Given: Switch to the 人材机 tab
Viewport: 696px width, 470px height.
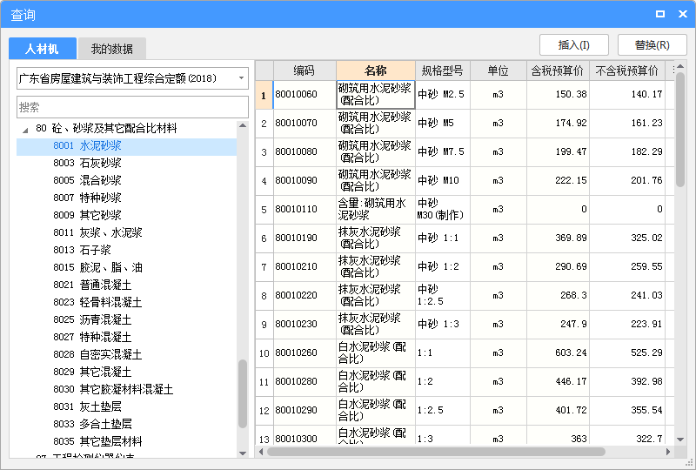Looking at the screenshot, I should (x=42, y=49).
